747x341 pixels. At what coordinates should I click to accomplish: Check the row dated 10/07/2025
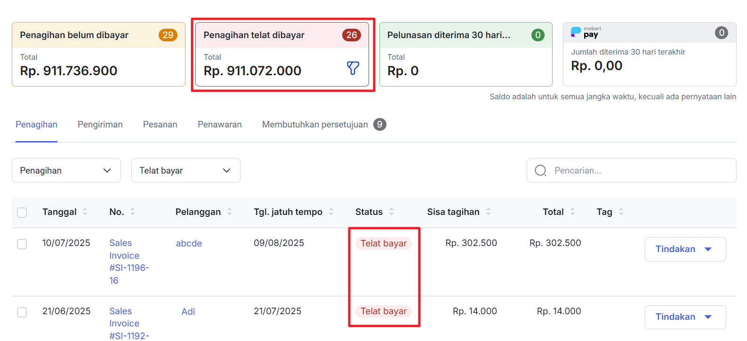click(x=22, y=244)
